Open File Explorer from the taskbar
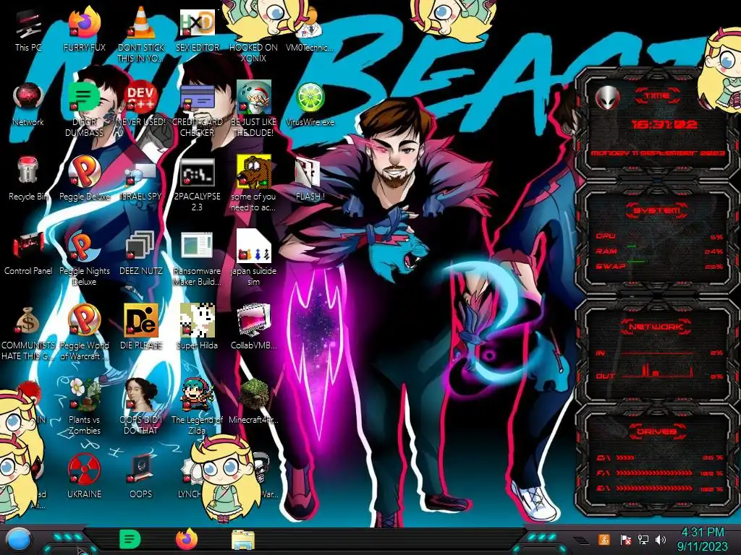The width and height of the screenshot is (741, 555). click(x=243, y=540)
